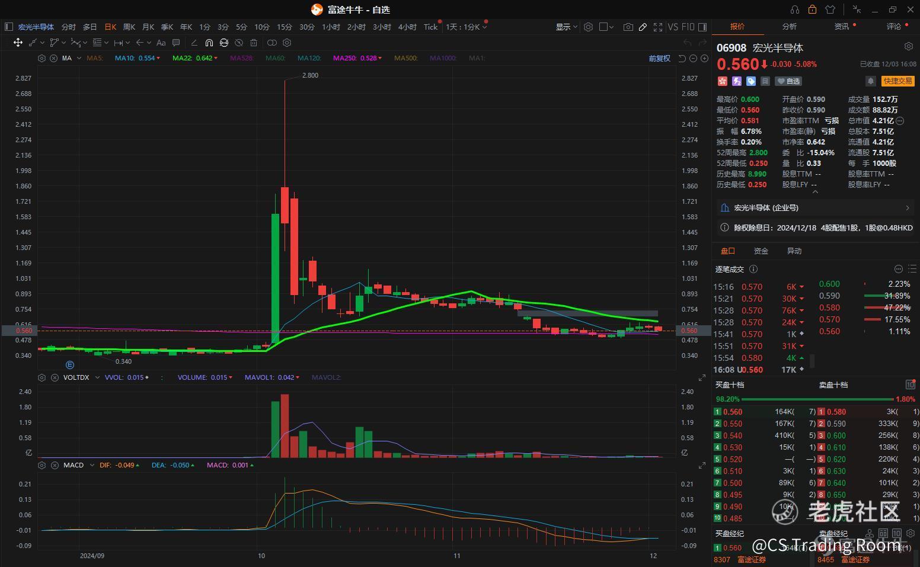Screen dimensions: 920x567
Task: Choose the trend line drawing tool
Action: pos(33,43)
